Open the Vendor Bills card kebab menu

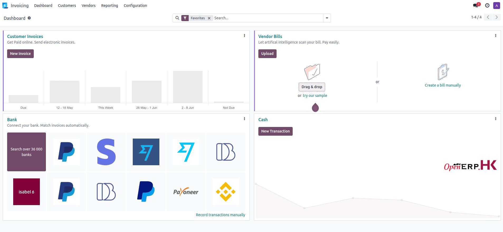coord(496,36)
